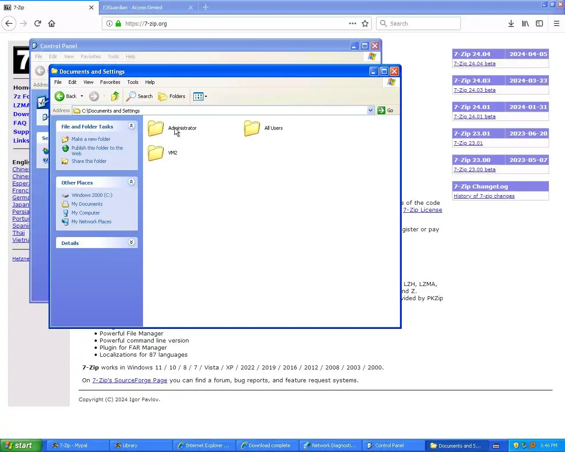This screenshot has height=452, width=565.
Task: Switch to Control Panel taskbar item
Action: pos(394,445)
